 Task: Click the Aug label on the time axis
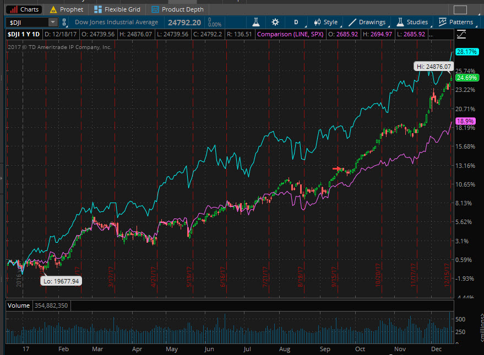[285, 349]
